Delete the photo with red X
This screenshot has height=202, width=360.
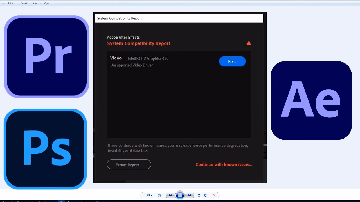[x=214, y=195]
